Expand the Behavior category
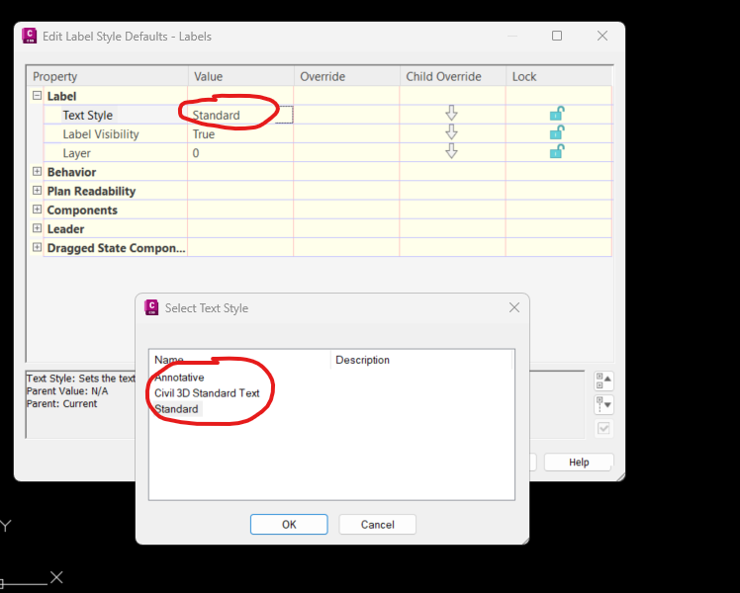The height and width of the screenshot is (593, 740). 37,172
